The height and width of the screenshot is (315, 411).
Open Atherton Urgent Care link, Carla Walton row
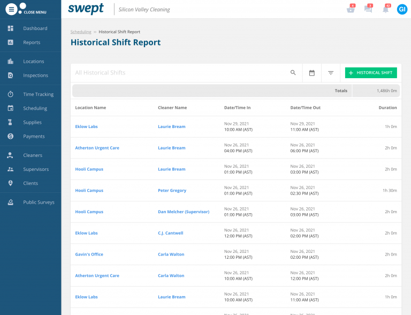coord(97,275)
